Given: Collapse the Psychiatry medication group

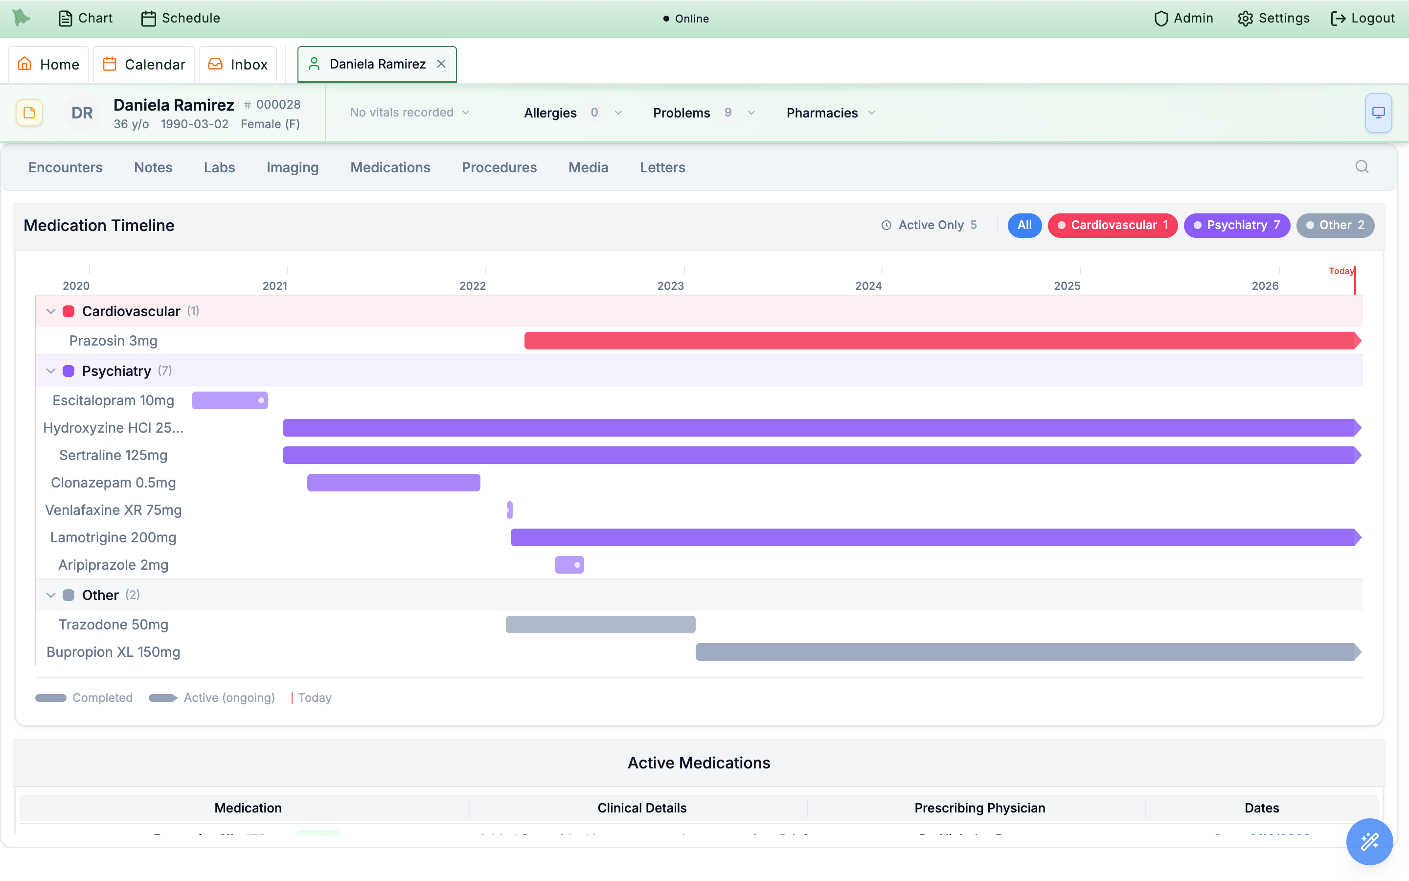Looking at the screenshot, I should [x=51, y=371].
